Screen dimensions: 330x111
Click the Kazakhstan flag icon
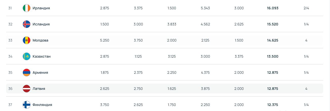coord(26,56)
